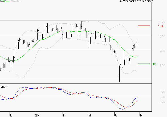This screenshot has width=167, height=117.
Task: Click the green support line at 802
Action: (144, 64)
